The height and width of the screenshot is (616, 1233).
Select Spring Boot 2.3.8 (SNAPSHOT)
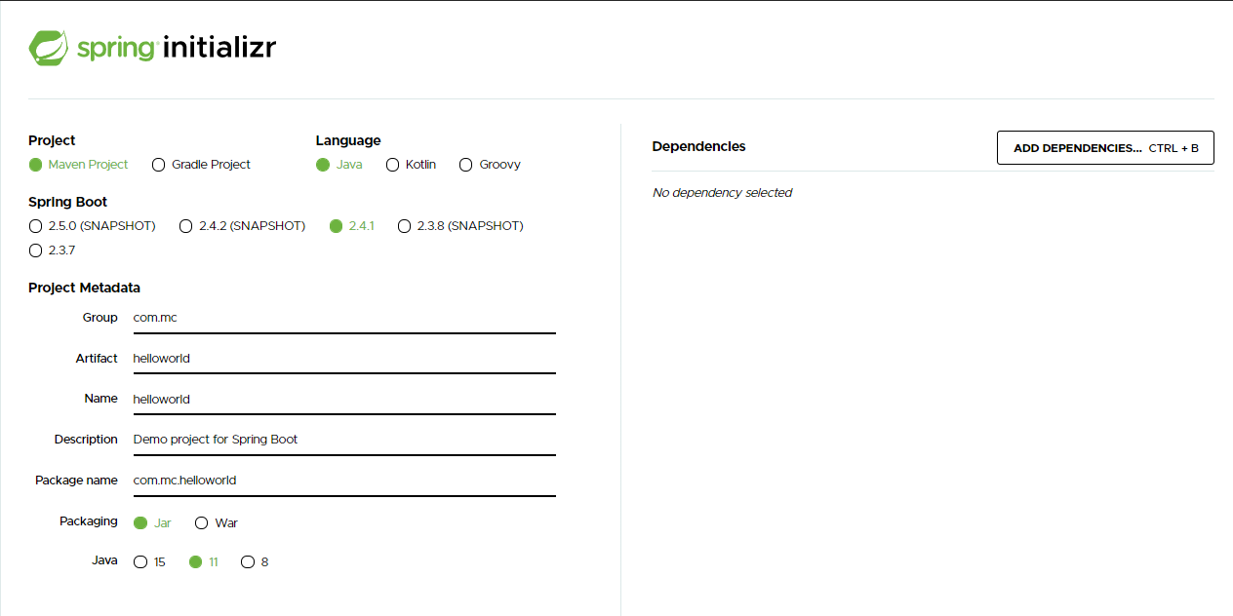tap(460, 226)
